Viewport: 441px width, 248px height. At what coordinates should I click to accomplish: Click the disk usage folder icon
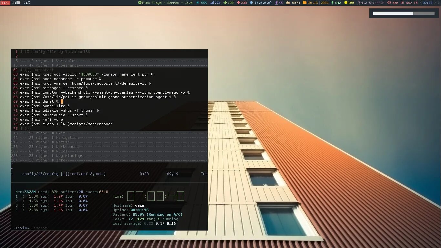[x=304, y=3]
